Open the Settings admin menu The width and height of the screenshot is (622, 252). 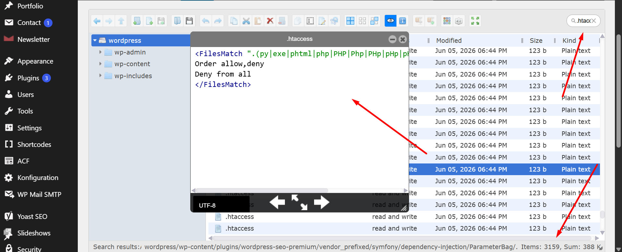point(29,128)
